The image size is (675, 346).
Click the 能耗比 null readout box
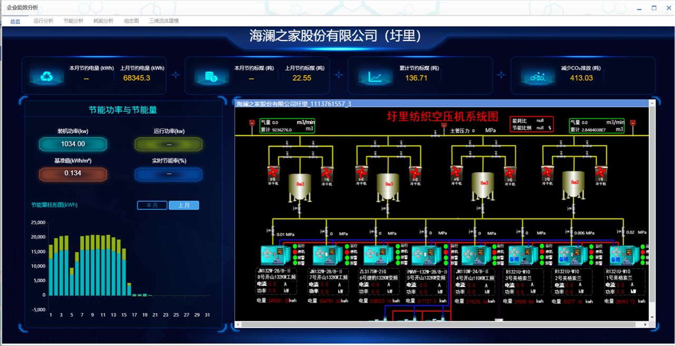tap(532, 124)
